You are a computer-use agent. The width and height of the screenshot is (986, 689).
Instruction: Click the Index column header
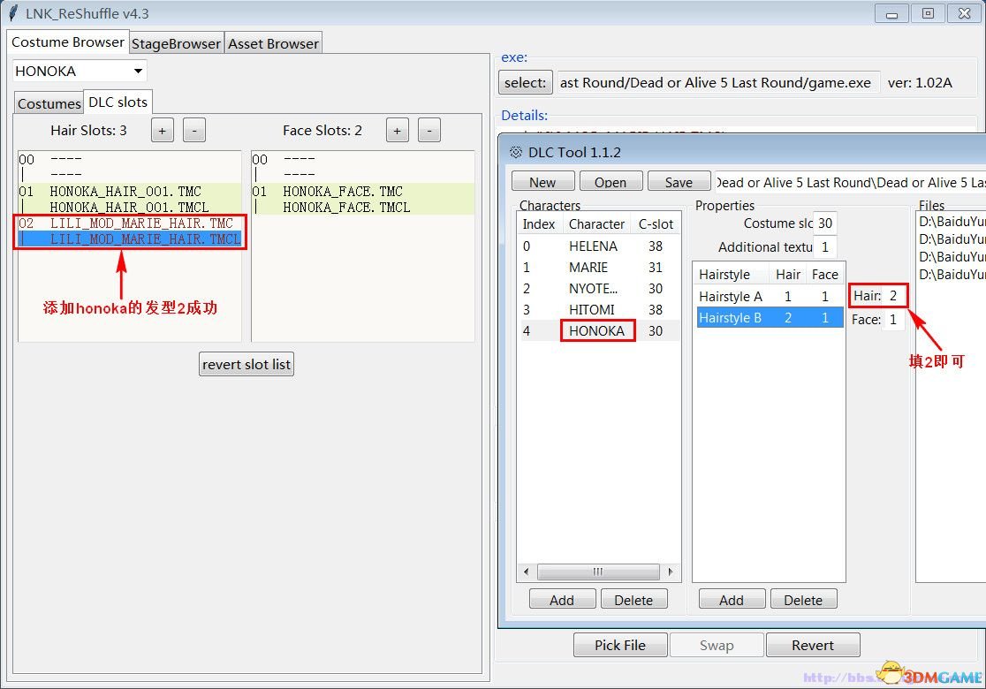click(x=539, y=224)
